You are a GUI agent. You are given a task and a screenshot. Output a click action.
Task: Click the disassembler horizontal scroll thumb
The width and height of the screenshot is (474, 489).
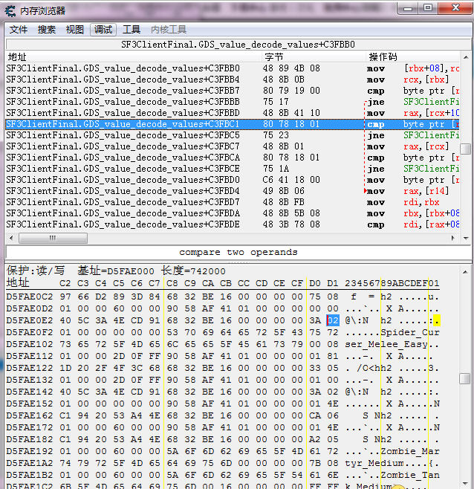[x=53, y=239]
